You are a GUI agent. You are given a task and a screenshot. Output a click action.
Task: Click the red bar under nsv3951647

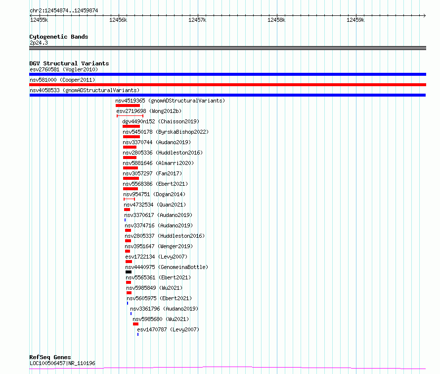pyautogui.click(x=128, y=251)
